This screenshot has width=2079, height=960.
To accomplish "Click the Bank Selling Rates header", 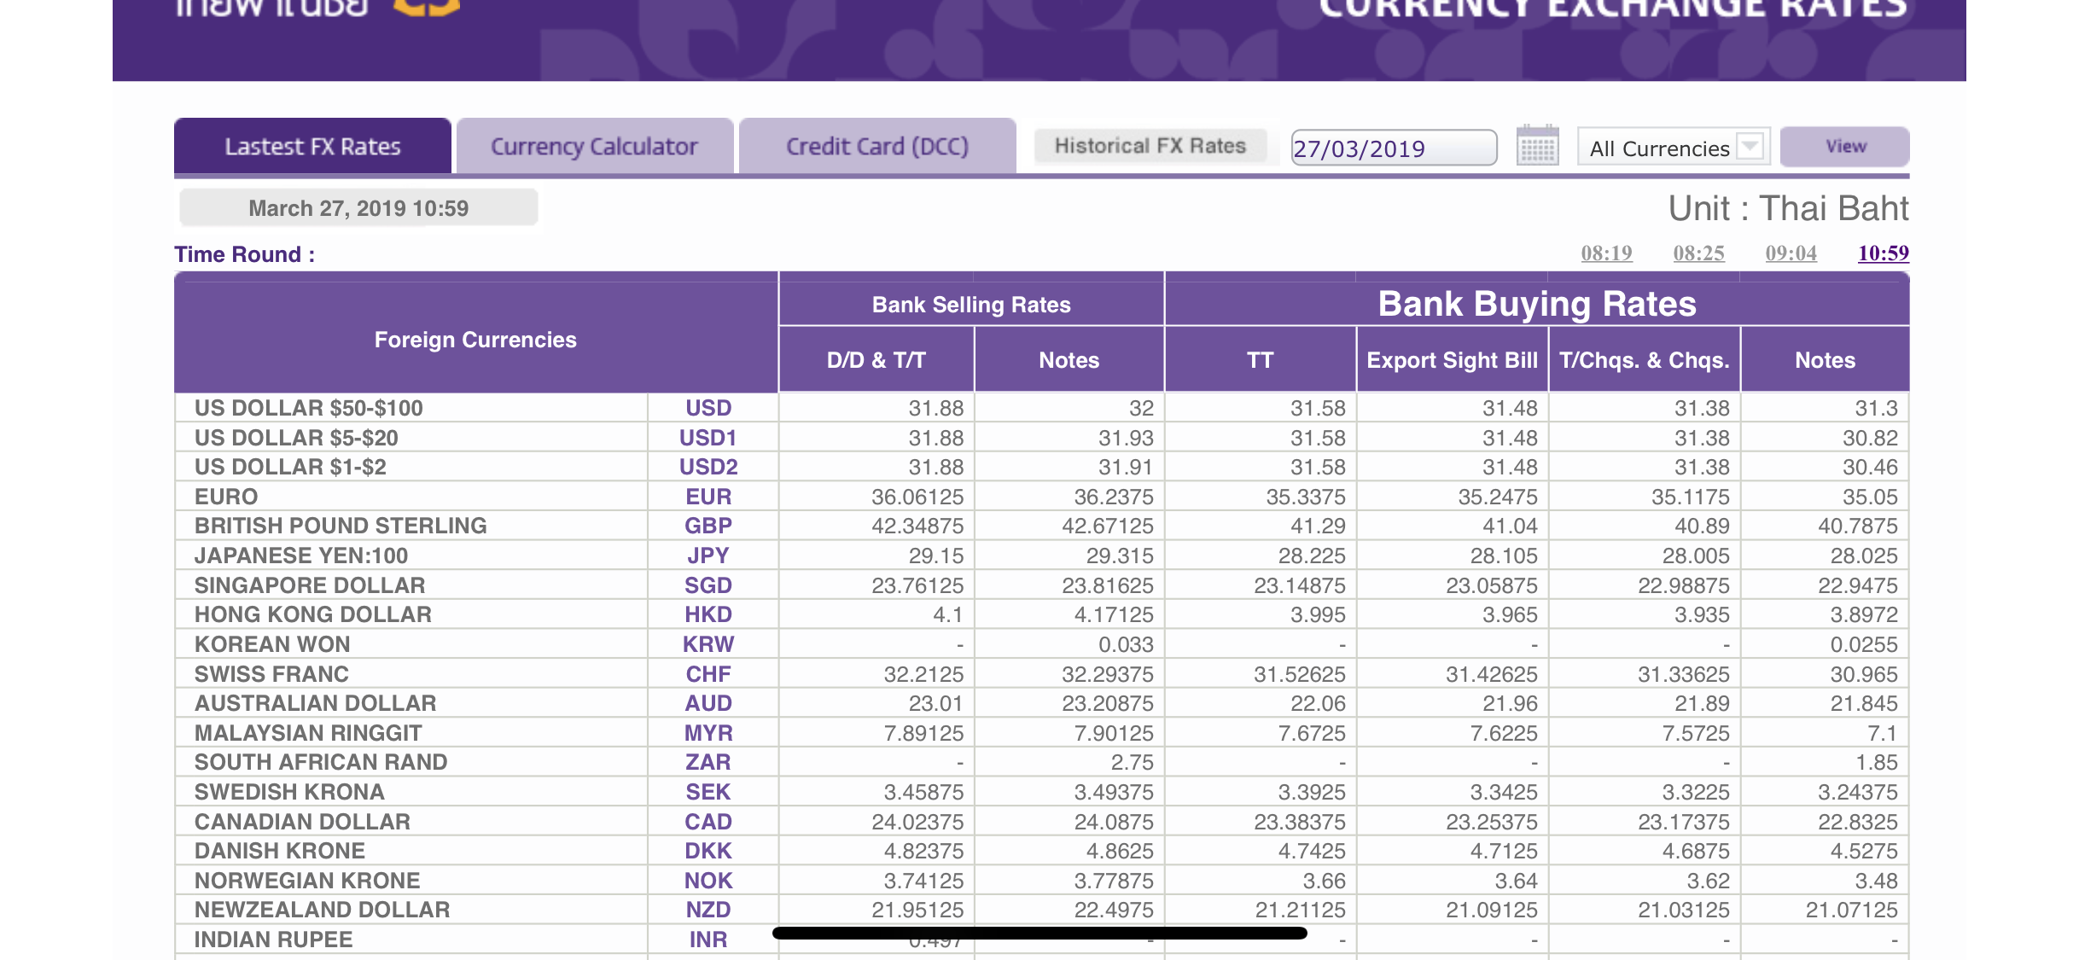I will point(970,305).
